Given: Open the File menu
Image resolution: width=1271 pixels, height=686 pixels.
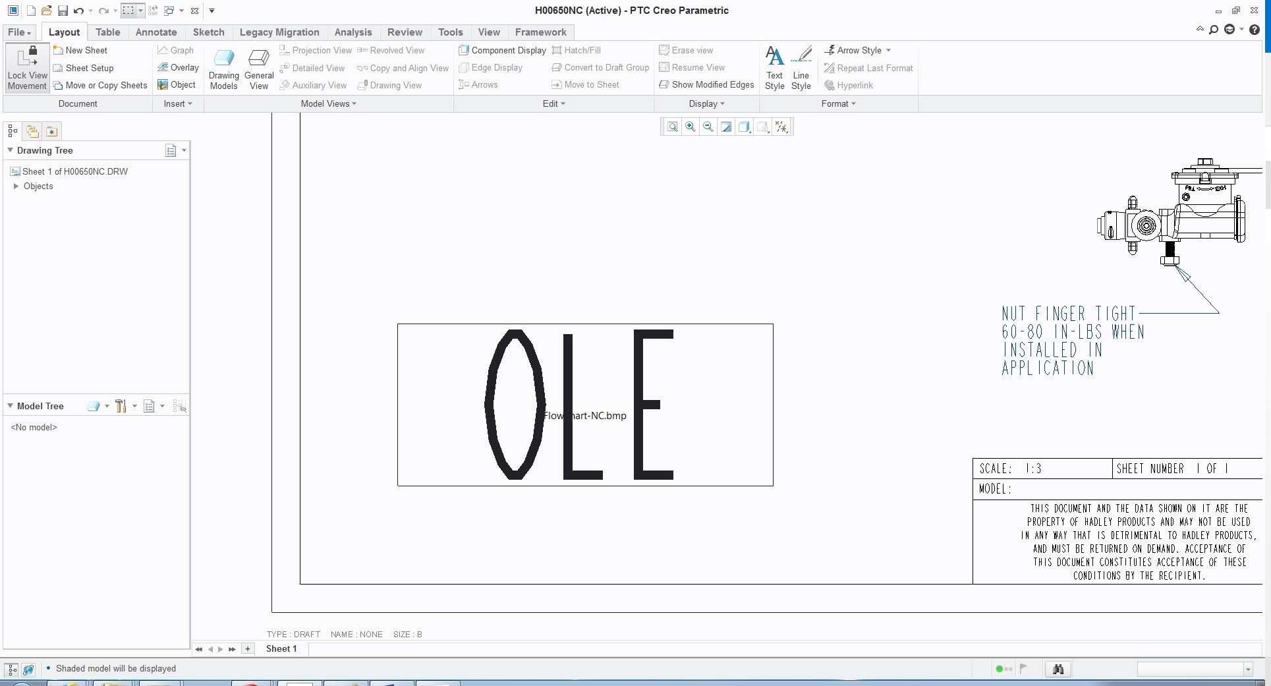Looking at the screenshot, I should pos(20,32).
